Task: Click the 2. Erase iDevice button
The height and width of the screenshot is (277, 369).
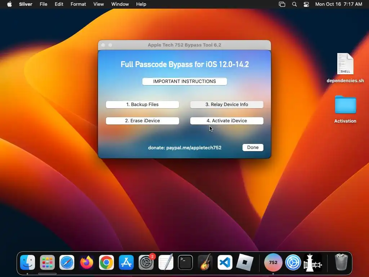Action: (x=142, y=121)
